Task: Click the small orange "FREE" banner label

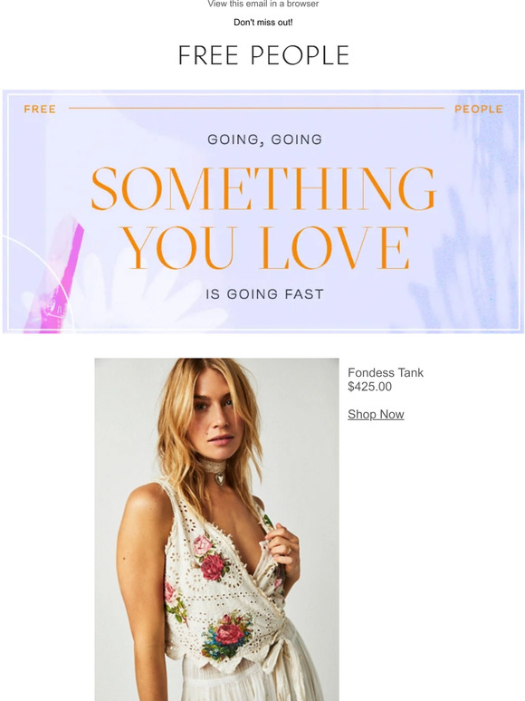Action: coord(40,109)
